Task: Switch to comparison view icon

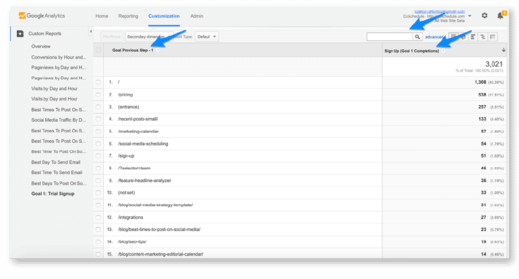Action: 483,37
